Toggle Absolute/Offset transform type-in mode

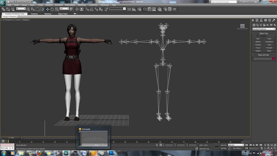(x=161, y=145)
